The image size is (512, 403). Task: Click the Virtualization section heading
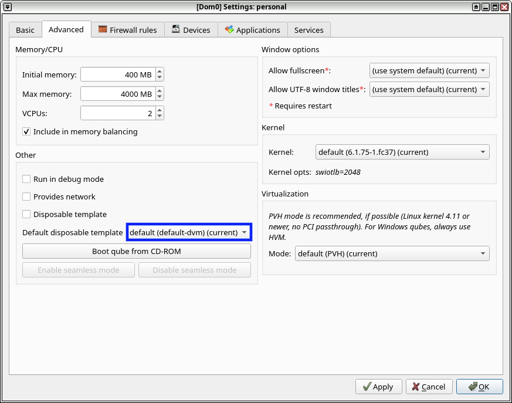[284, 194]
